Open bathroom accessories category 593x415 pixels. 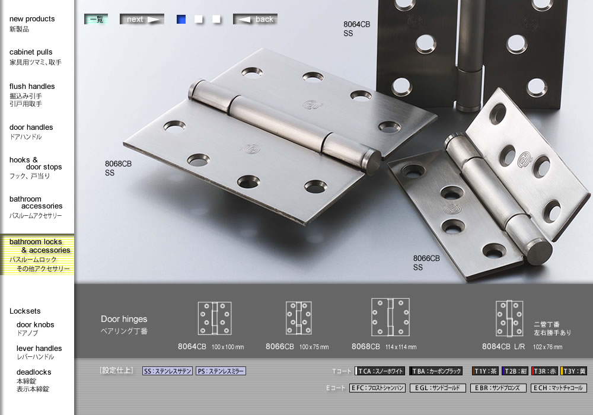(36, 207)
